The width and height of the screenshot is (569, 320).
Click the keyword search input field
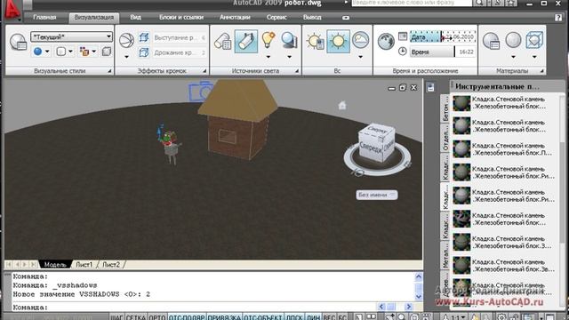(412, 3)
